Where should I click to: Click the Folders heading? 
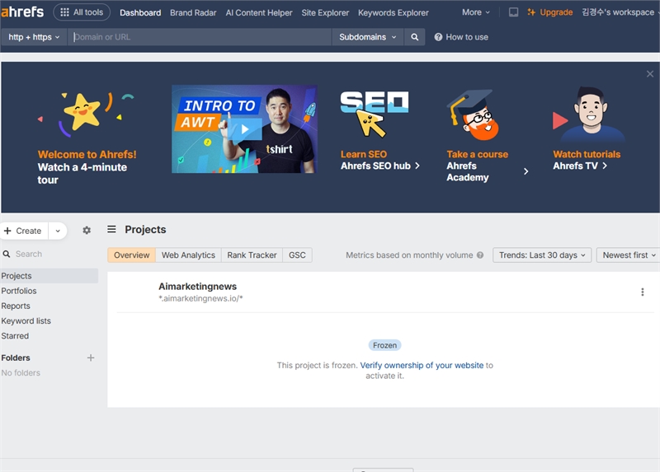(16, 358)
